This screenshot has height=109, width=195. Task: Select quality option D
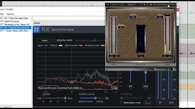[x=65, y=101]
